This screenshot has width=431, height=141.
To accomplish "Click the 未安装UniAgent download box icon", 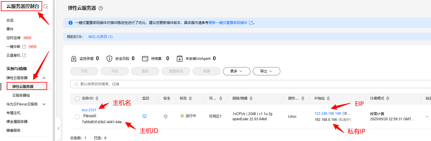I will [180, 59].
